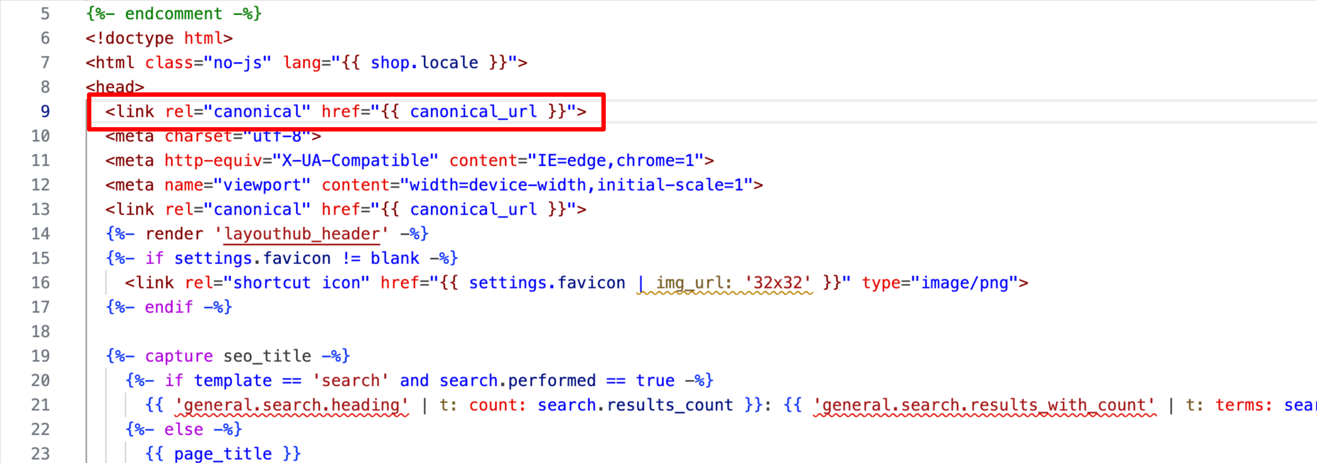Click the 'general.search.results_with_count' translation key
This screenshot has width=1317, height=463.
(984, 405)
